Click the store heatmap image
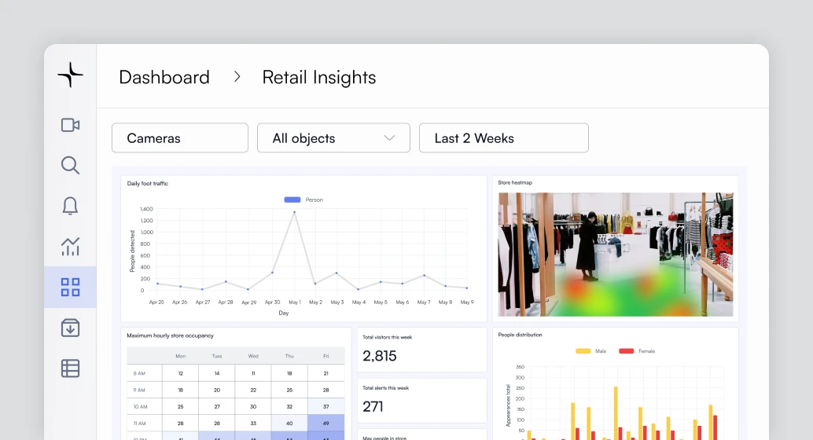 (616, 255)
